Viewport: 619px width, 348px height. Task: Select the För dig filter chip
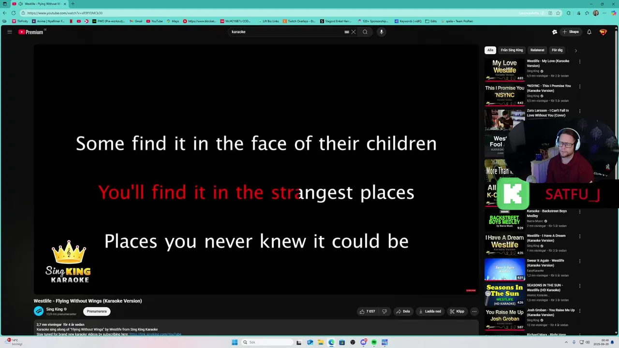(x=557, y=50)
